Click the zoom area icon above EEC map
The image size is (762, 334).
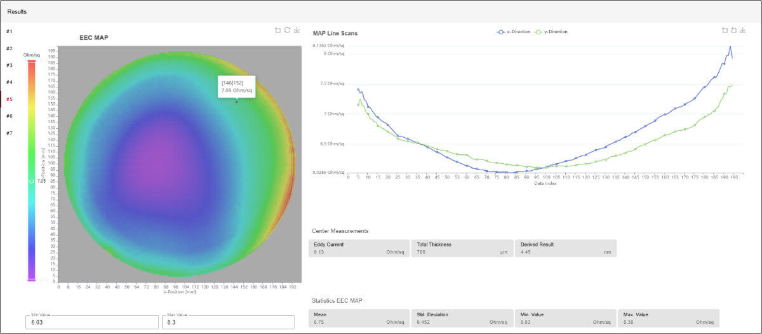pos(277,30)
